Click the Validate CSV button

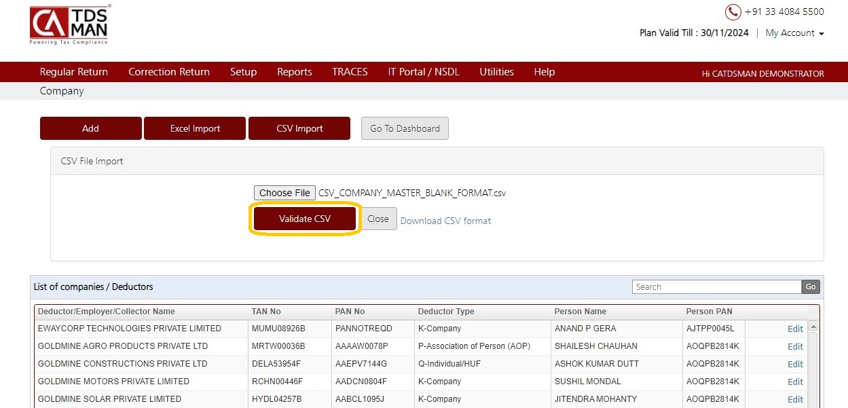tap(305, 219)
